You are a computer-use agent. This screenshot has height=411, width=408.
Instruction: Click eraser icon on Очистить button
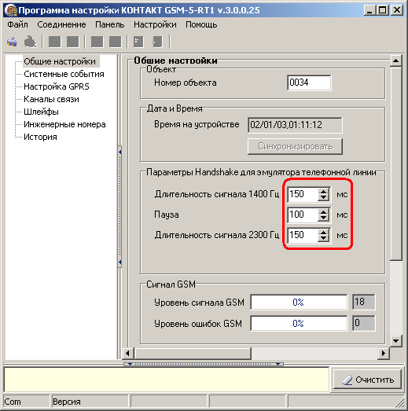pyautogui.click(x=347, y=380)
